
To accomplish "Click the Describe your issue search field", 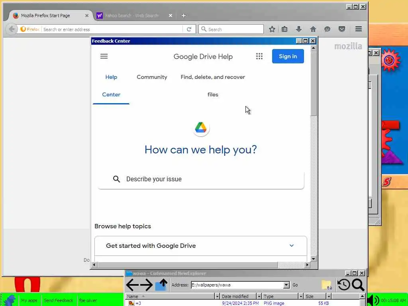I will [x=201, y=179].
